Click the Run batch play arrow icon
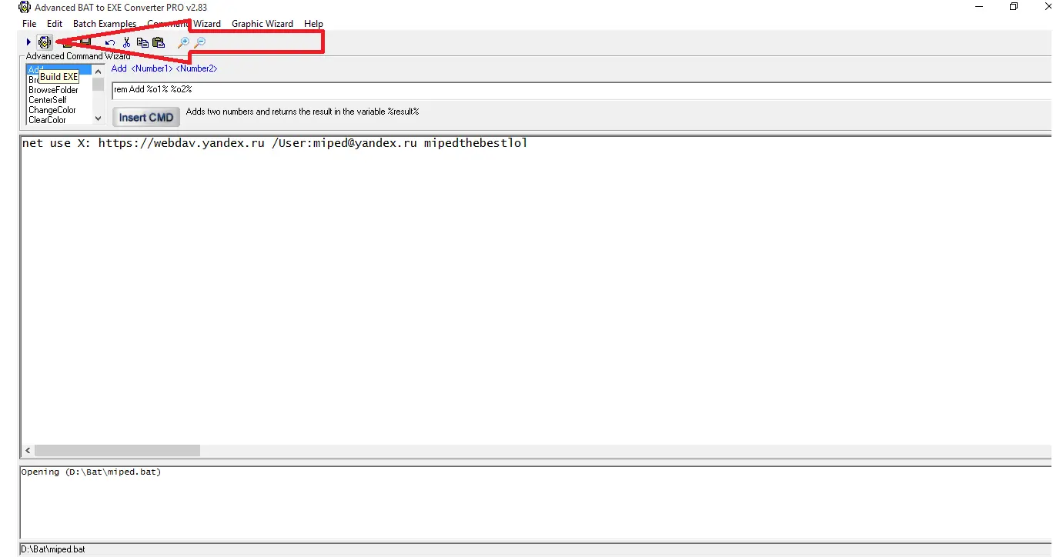Image resolution: width=1053 pixels, height=557 pixels. click(28, 42)
